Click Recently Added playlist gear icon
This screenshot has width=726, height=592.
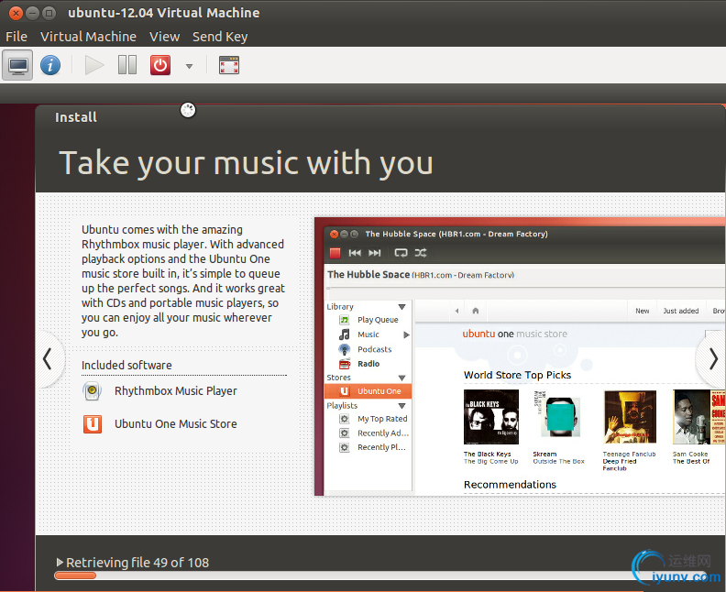[345, 433]
